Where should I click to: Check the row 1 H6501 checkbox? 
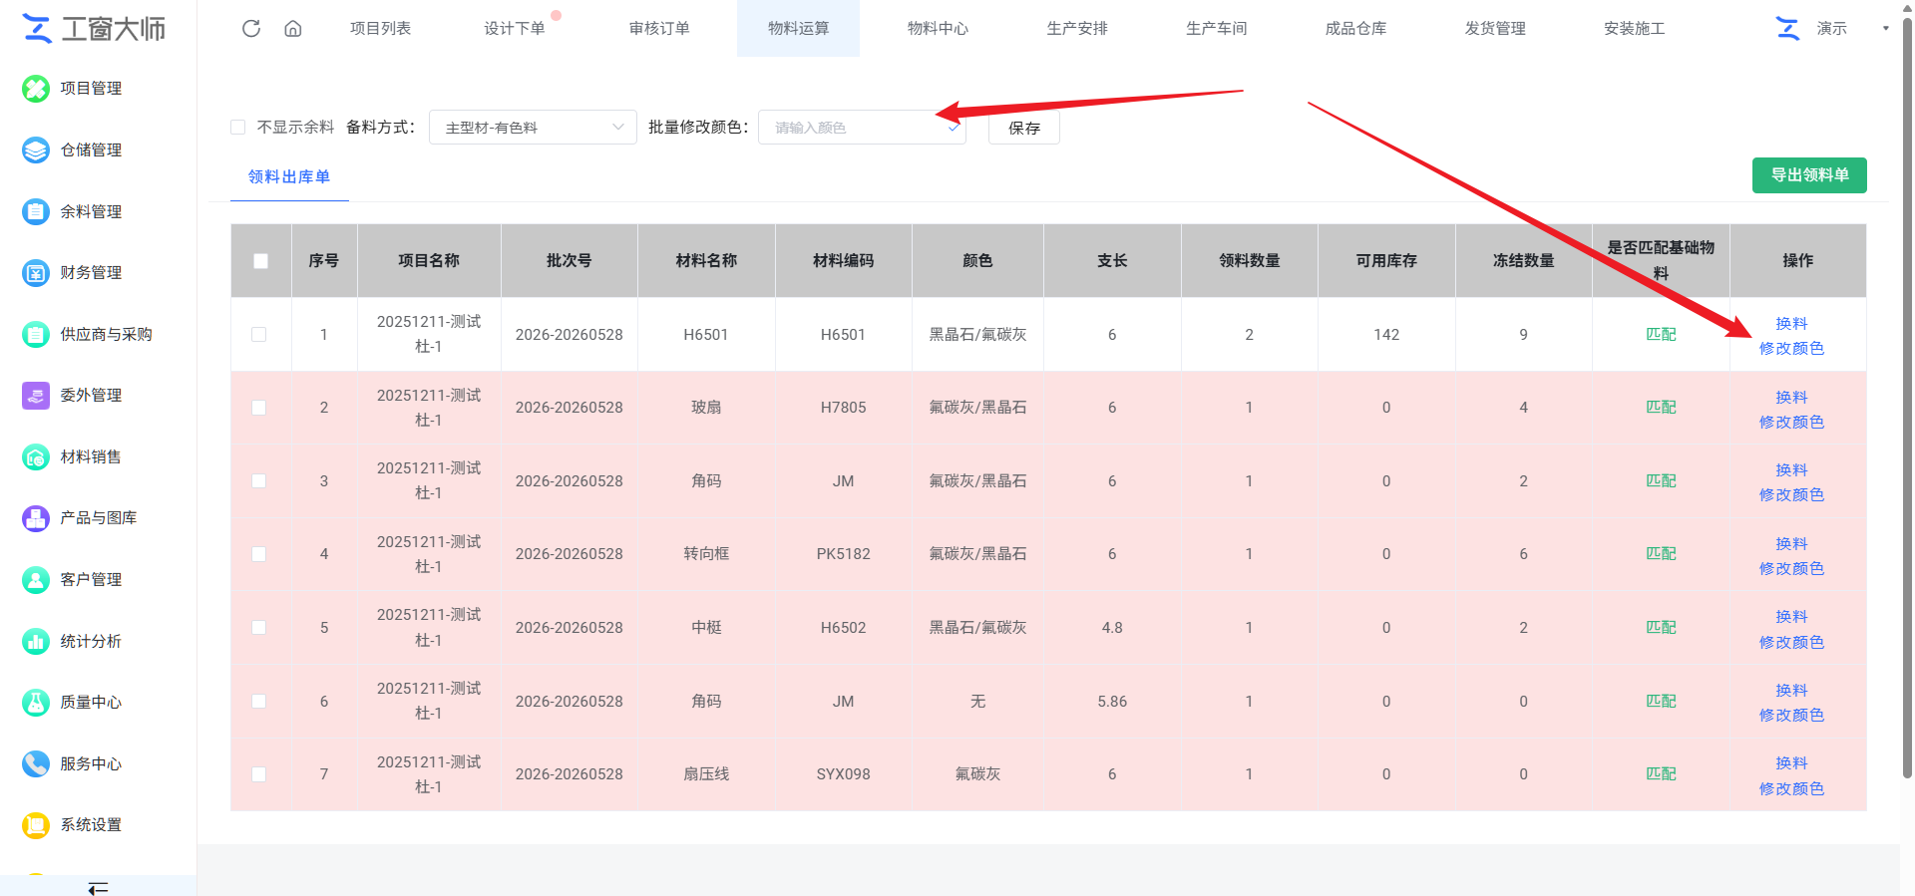259,335
